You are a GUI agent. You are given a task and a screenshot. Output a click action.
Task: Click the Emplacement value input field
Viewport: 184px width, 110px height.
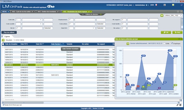click(x=85, y=20)
